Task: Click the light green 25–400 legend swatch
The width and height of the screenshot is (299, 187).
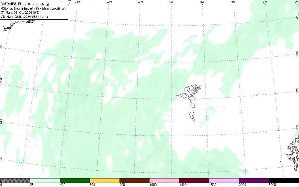Action: click(x=45, y=180)
